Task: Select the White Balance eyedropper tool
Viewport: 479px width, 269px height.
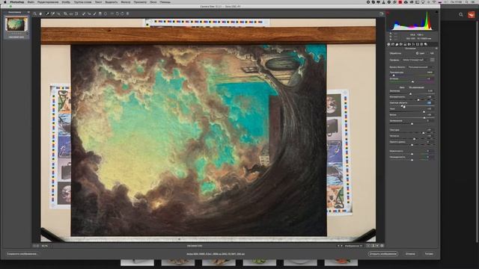Action: pos(47,13)
